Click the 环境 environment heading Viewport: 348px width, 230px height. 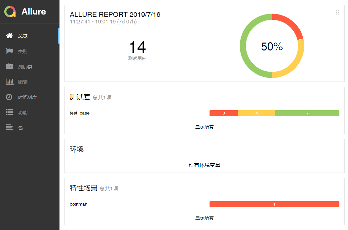click(77, 149)
